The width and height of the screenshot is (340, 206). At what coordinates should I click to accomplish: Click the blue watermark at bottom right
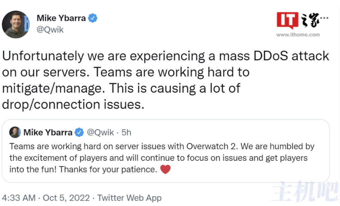pyautogui.click(x=305, y=192)
